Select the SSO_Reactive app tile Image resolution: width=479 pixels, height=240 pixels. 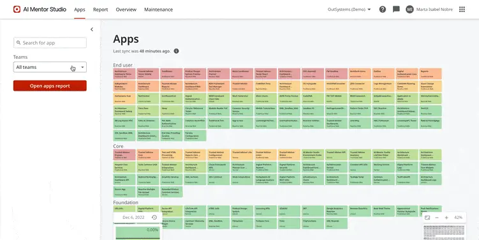[383, 111]
